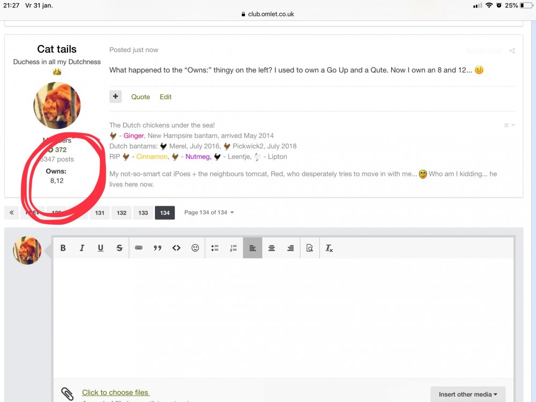Open the Insert other media dropdown
The image size is (536, 402).
[x=467, y=394]
